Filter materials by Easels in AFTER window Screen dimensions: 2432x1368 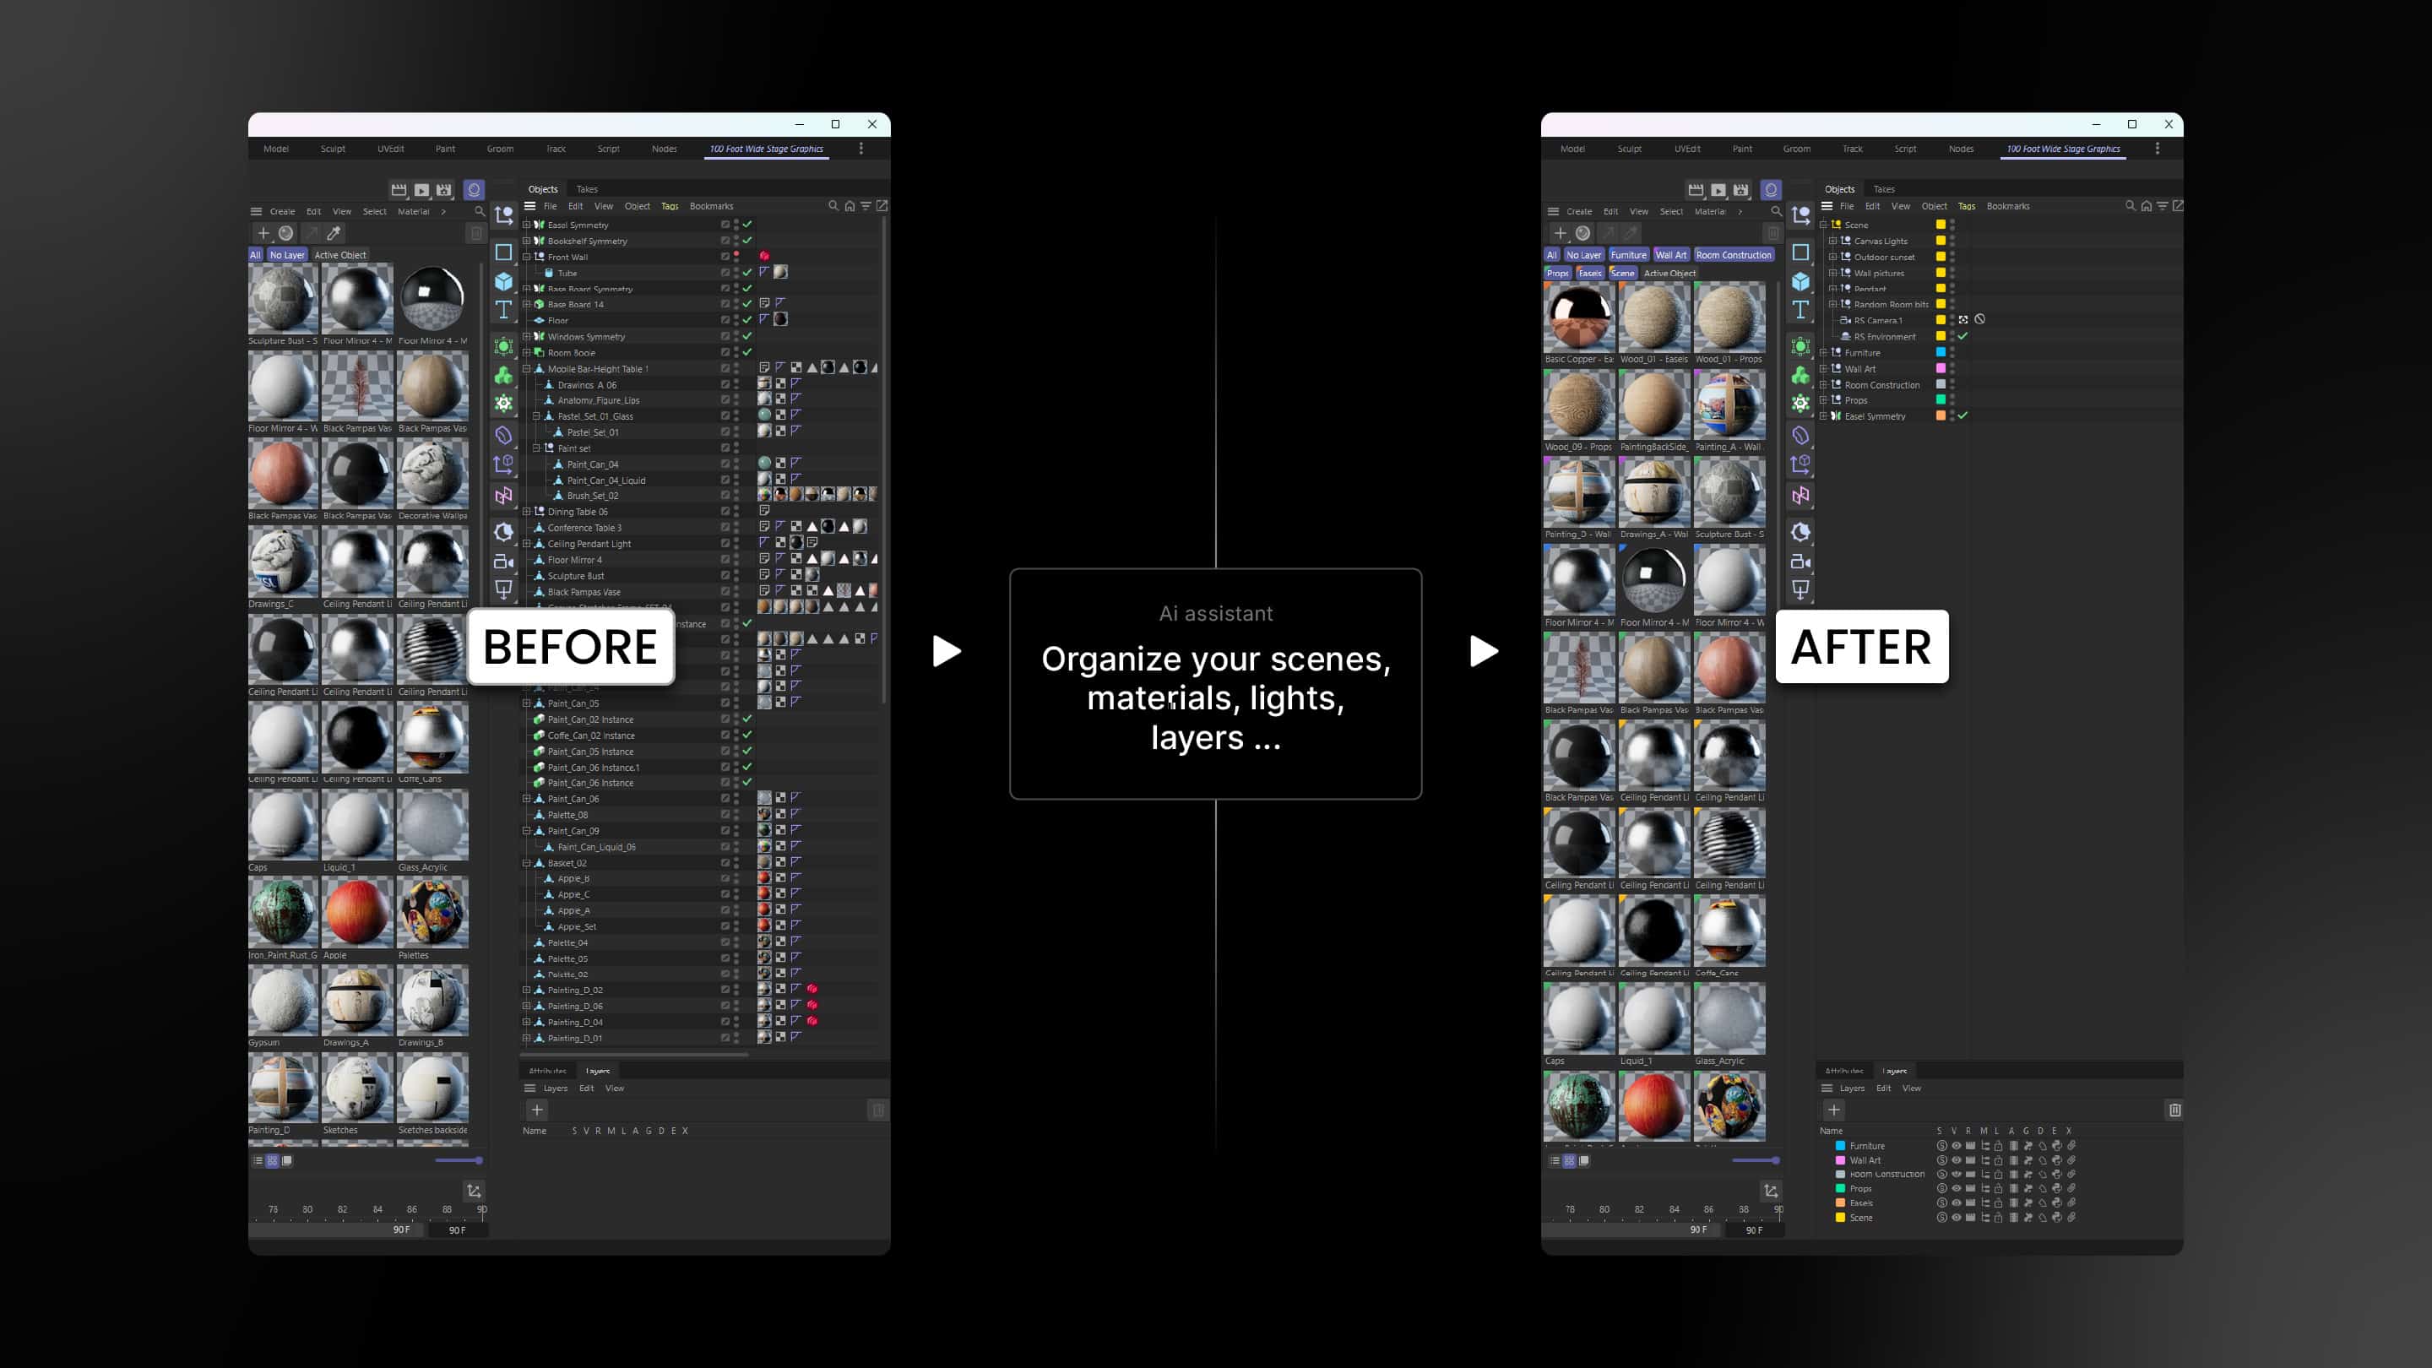tap(1590, 273)
